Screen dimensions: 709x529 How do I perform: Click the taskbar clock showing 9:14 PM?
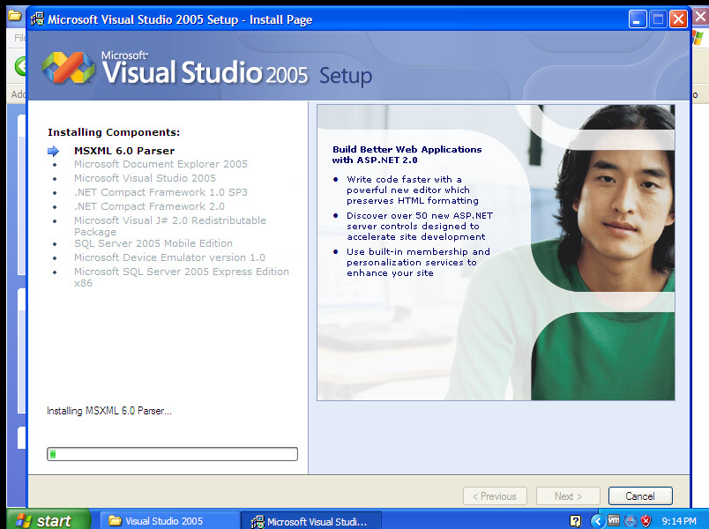678,521
